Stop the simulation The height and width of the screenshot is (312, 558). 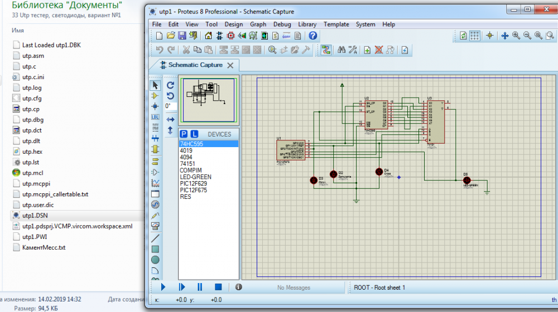point(218,287)
